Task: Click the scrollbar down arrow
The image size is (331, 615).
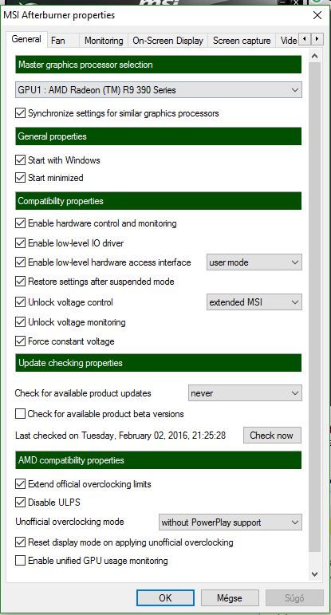Action: click(314, 574)
